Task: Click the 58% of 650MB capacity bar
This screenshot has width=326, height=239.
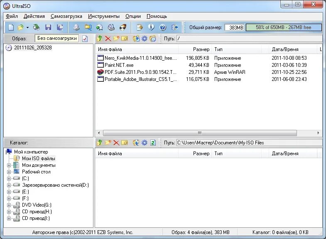Action: click(284, 27)
